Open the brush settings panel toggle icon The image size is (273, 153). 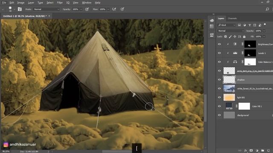tap(20, 9)
